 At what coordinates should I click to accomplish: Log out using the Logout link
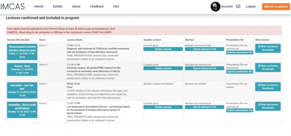coord(251,7)
